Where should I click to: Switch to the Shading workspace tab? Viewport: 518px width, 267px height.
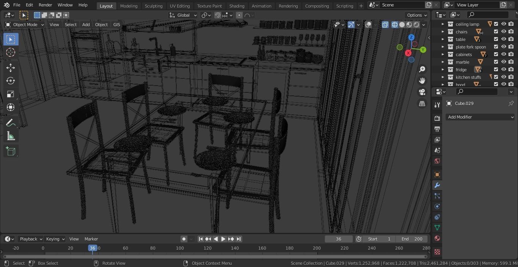[x=237, y=6]
